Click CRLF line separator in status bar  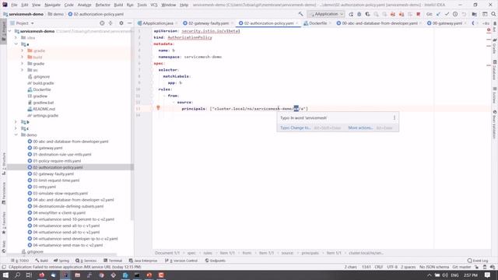pyautogui.click(x=379, y=267)
